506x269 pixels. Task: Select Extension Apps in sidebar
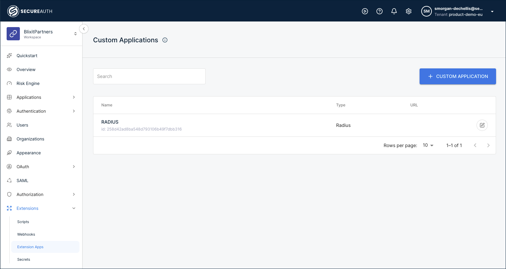pyautogui.click(x=45, y=247)
